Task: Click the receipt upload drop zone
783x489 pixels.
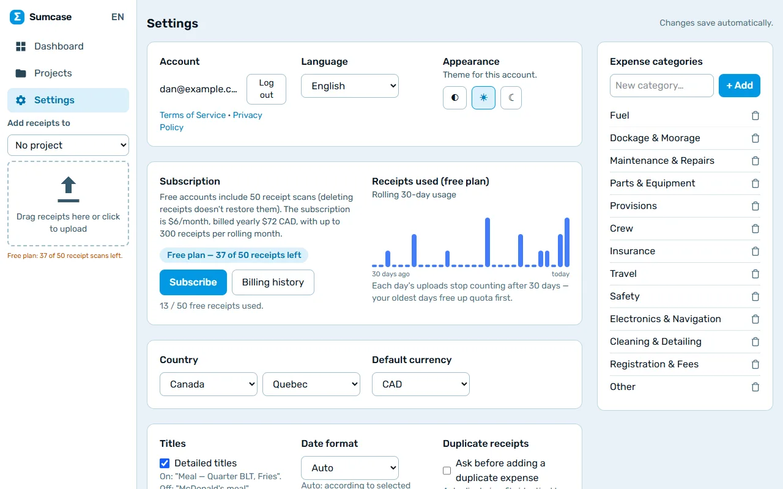Action: click(69, 204)
